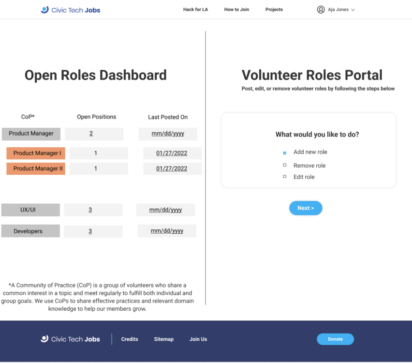
Task: Check the Add new role checkbox
Action: tap(284, 153)
